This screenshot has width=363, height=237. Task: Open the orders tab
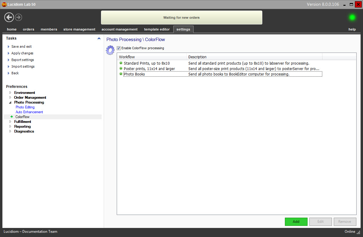coord(29,29)
